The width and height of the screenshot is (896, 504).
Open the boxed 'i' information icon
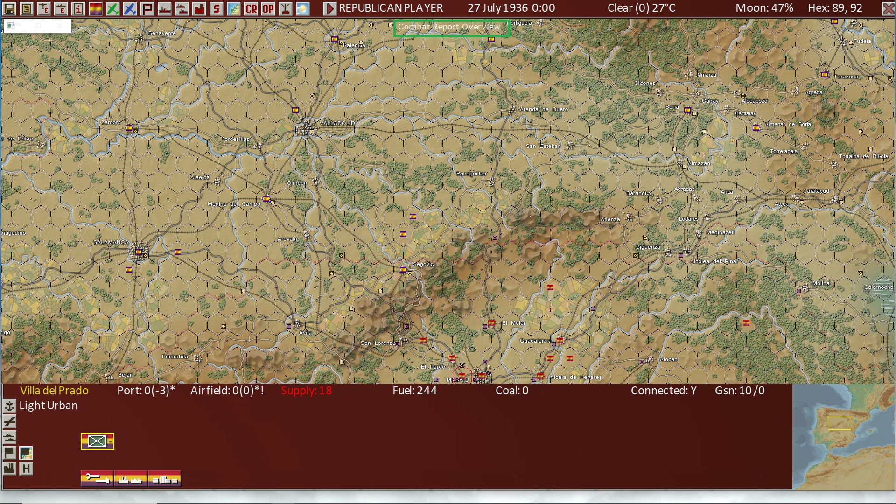tap(78, 8)
